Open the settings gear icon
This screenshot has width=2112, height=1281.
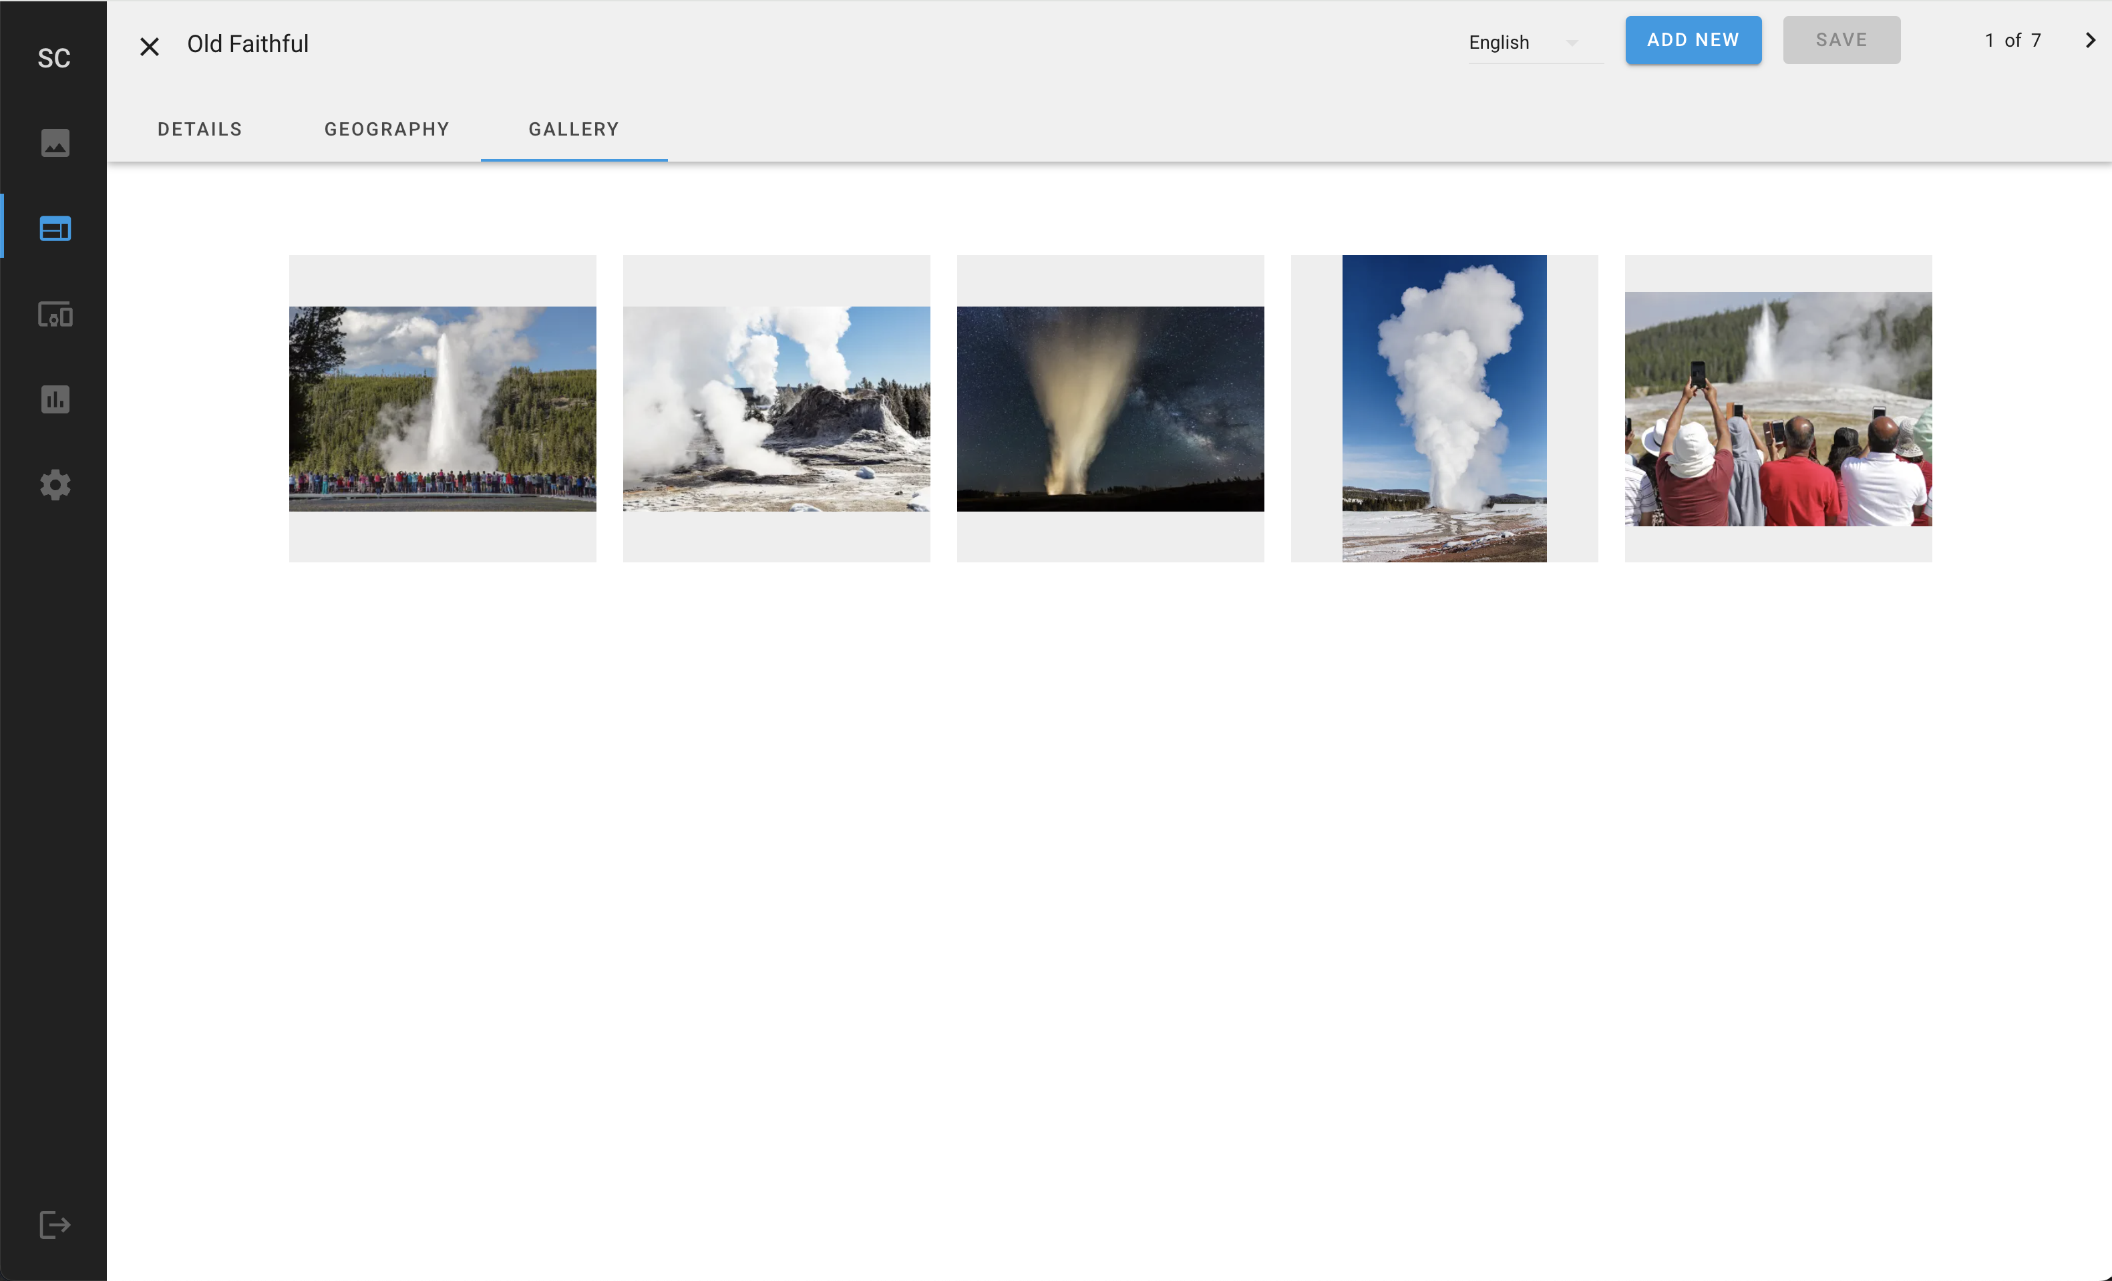point(55,485)
